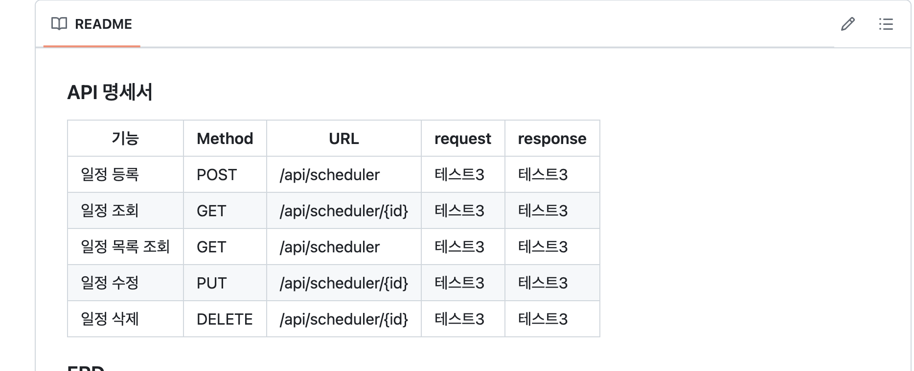Click /api/scheduler/{id} URL in DELETE row

click(x=344, y=319)
